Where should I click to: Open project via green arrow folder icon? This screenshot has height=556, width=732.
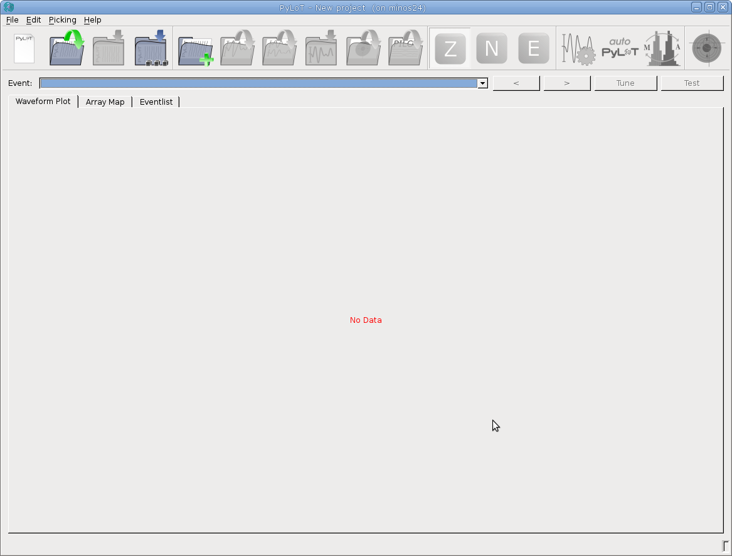pos(66,48)
